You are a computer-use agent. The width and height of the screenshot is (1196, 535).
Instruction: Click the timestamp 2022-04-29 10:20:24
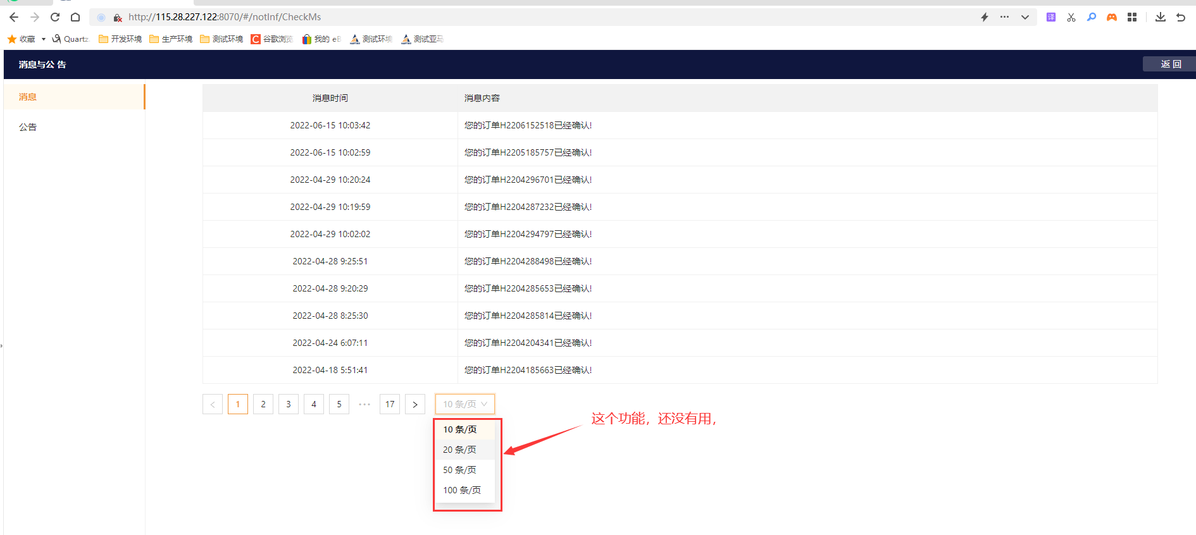click(330, 180)
